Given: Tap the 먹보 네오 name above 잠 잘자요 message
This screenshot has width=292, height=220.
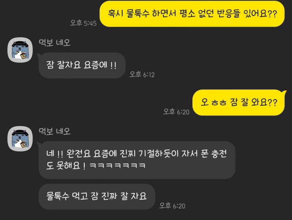Looking at the screenshot, I should pyautogui.click(x=54, y=42).
